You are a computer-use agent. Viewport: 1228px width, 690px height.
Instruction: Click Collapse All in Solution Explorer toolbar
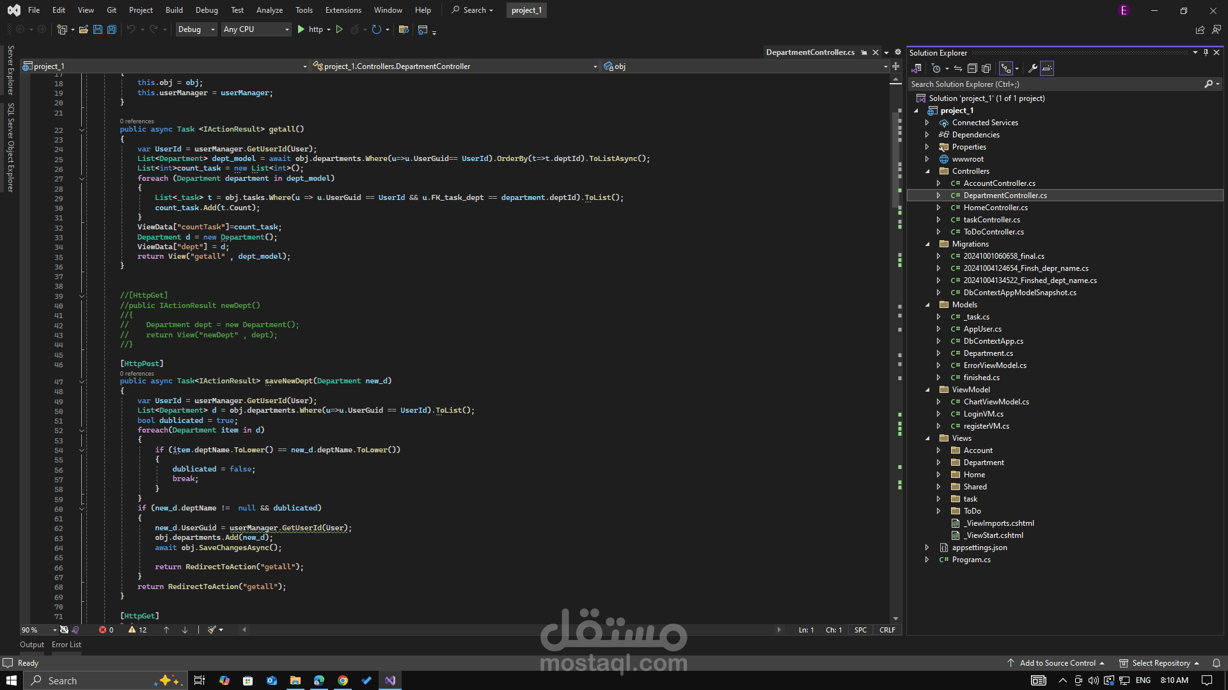[972, 68]
